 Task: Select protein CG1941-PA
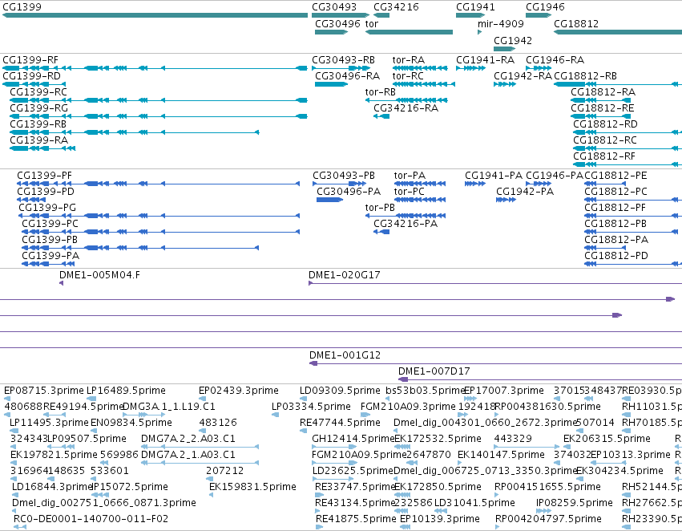pos(475,184)
